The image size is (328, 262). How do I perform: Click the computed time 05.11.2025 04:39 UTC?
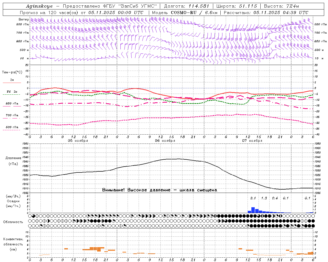[x=281, y=13]
